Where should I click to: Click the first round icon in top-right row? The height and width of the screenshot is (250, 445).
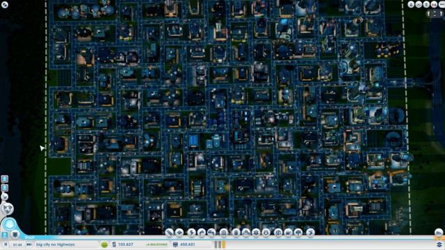411,4
